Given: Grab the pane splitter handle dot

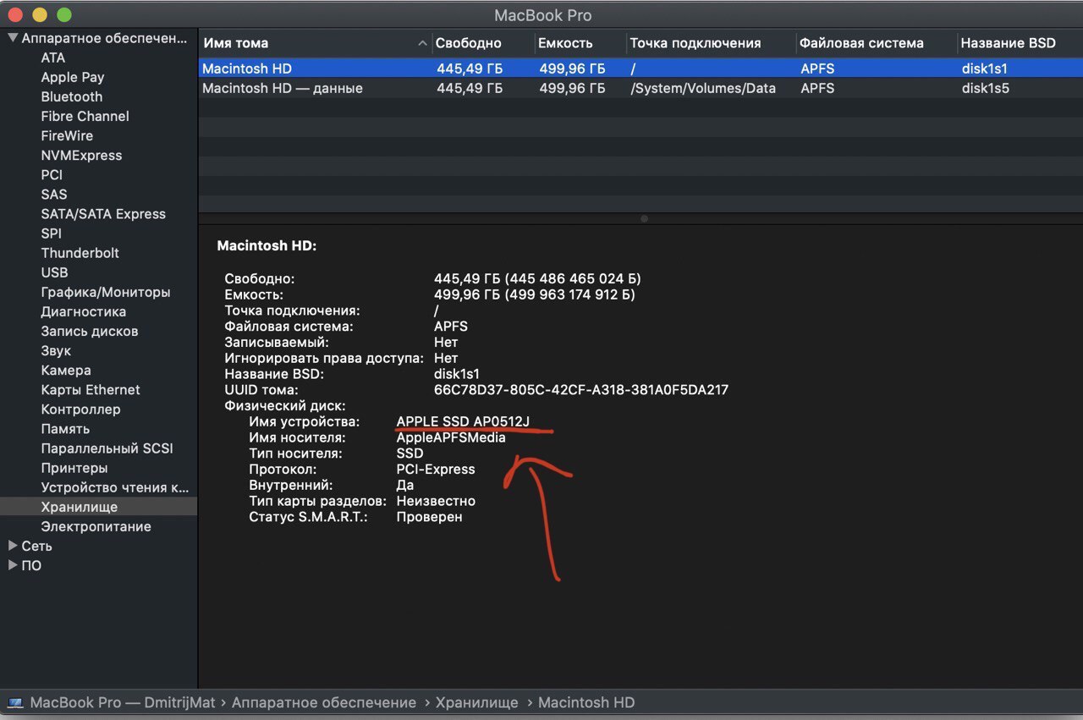Looking at the screenshot, I should pos(644,218).
